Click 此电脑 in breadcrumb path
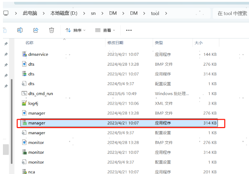 30,13
